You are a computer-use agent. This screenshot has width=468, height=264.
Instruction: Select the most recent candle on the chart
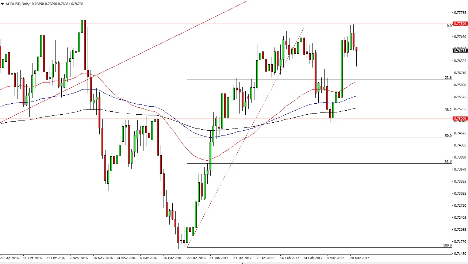(x=357, y=49)
